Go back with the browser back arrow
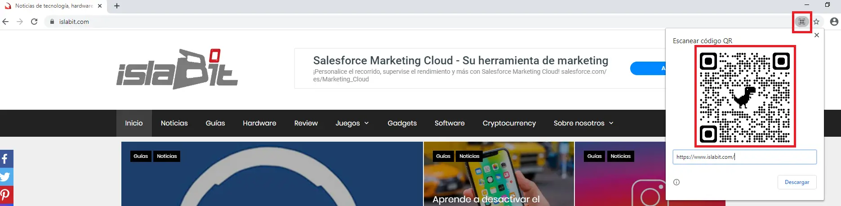The image size is (841, 206). [5, 22]
